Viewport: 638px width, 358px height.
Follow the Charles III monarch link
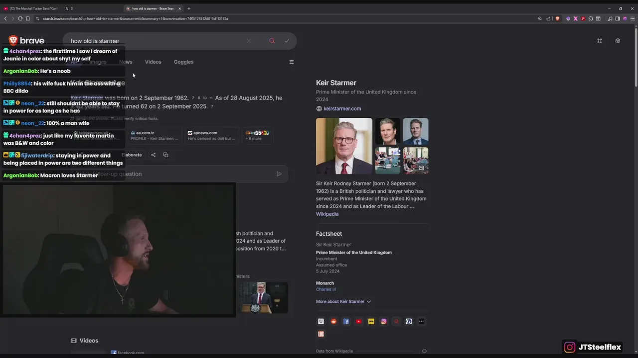click(325, 289)
